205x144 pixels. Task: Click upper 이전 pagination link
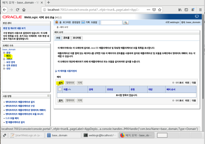pos(187,83)
